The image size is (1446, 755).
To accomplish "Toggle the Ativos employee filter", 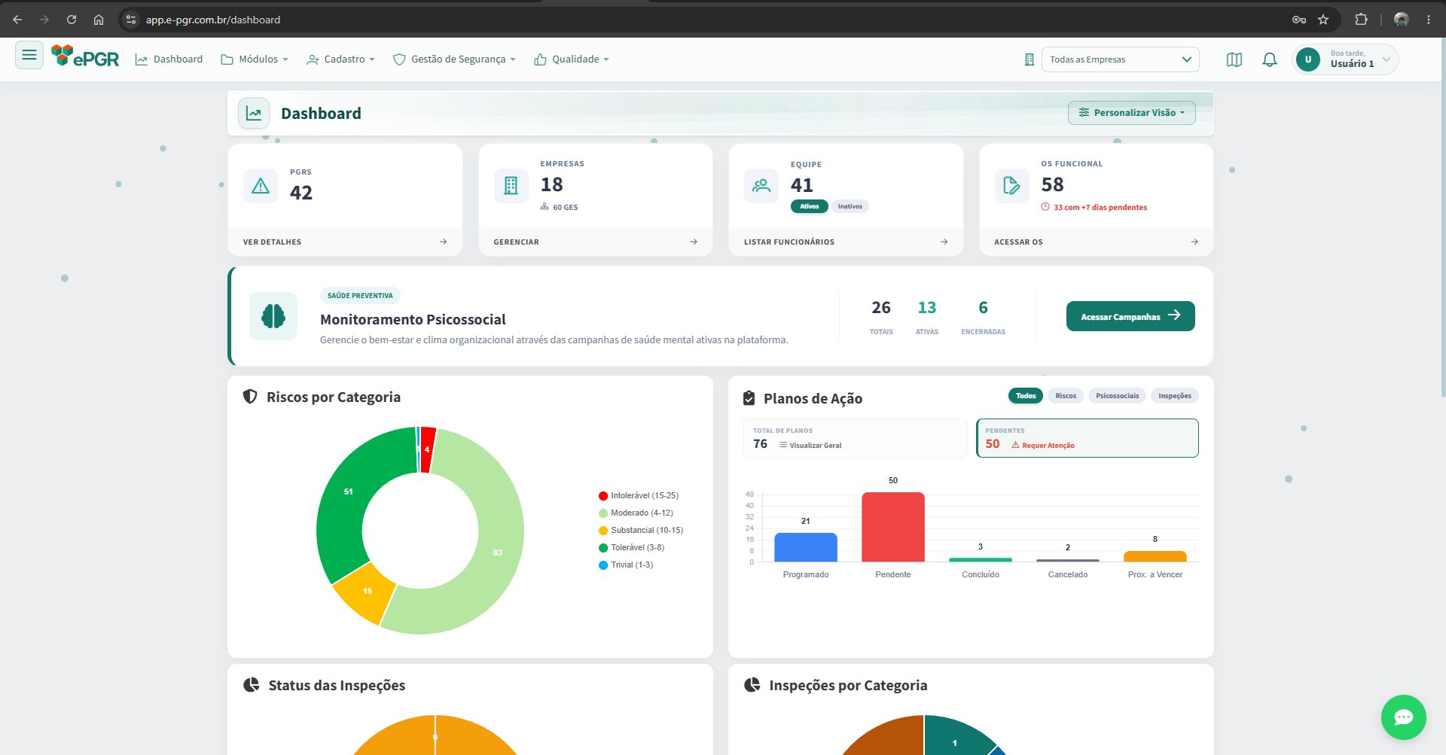I will coord(810,206).
